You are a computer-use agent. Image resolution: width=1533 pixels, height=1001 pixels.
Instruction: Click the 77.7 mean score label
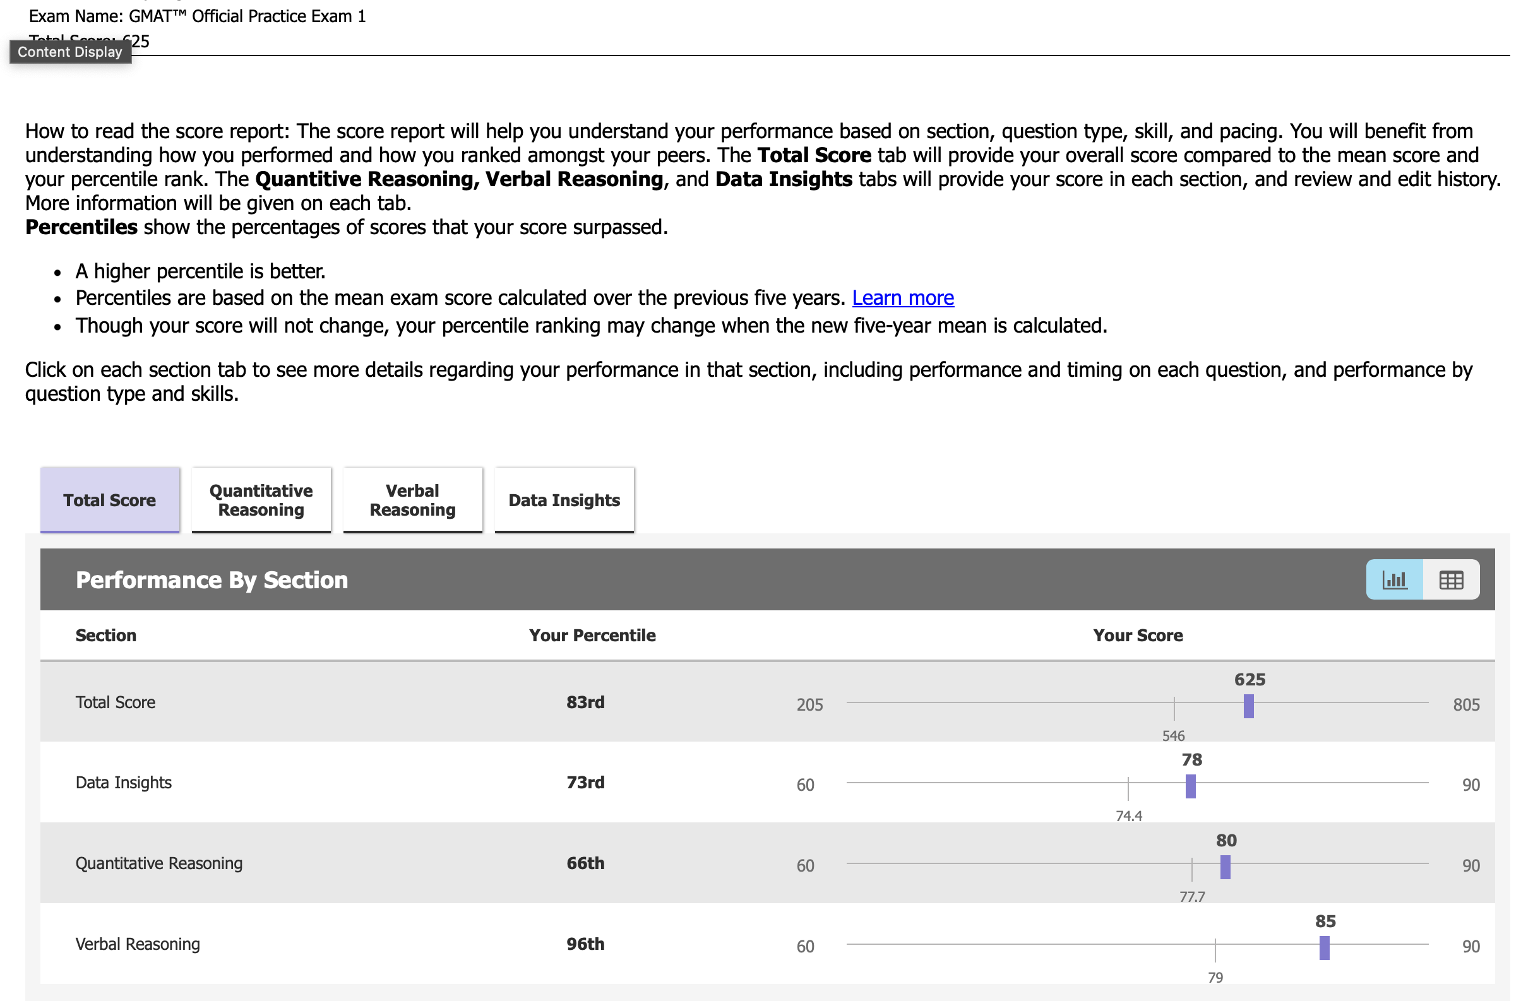[x=1192, y=897]
